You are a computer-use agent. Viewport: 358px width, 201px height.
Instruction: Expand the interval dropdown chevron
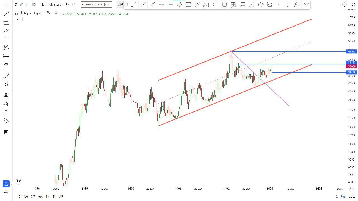[27, 4]
